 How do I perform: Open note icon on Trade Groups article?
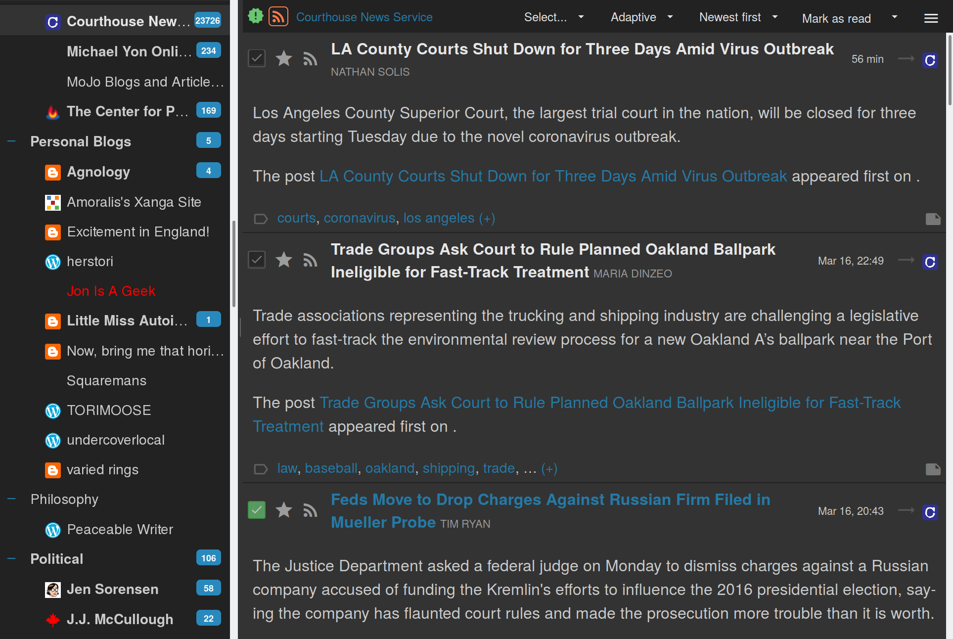933,469
